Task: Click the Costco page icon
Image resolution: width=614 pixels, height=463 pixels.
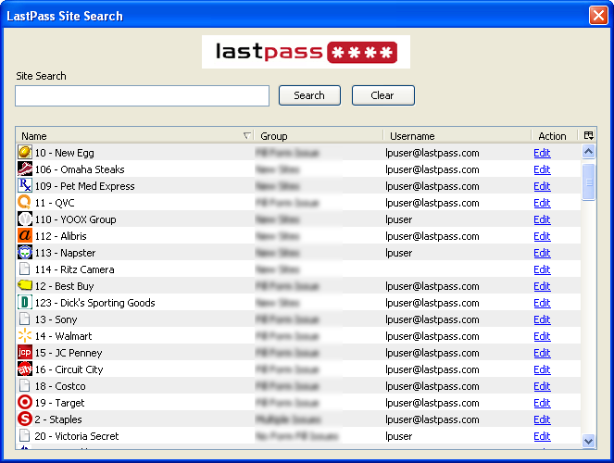Action: (25, 385)
